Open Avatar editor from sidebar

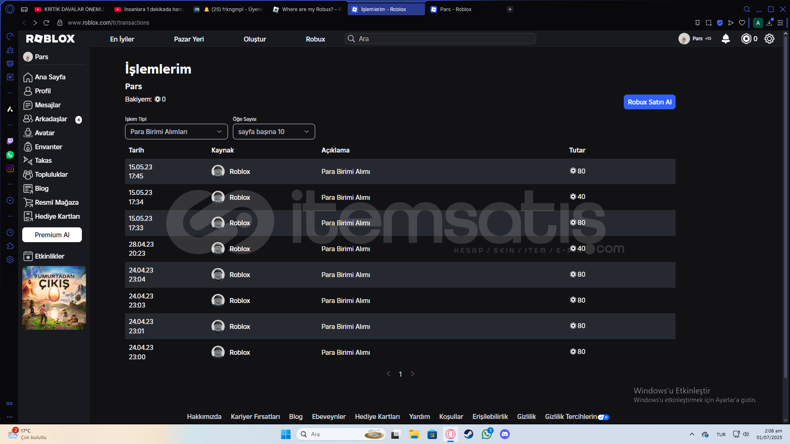pos(39,133)
